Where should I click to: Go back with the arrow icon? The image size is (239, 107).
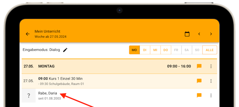28,34
